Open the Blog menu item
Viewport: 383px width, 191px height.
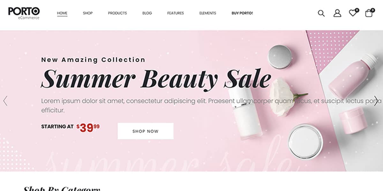pyautogui.click(x=147, y=13)
